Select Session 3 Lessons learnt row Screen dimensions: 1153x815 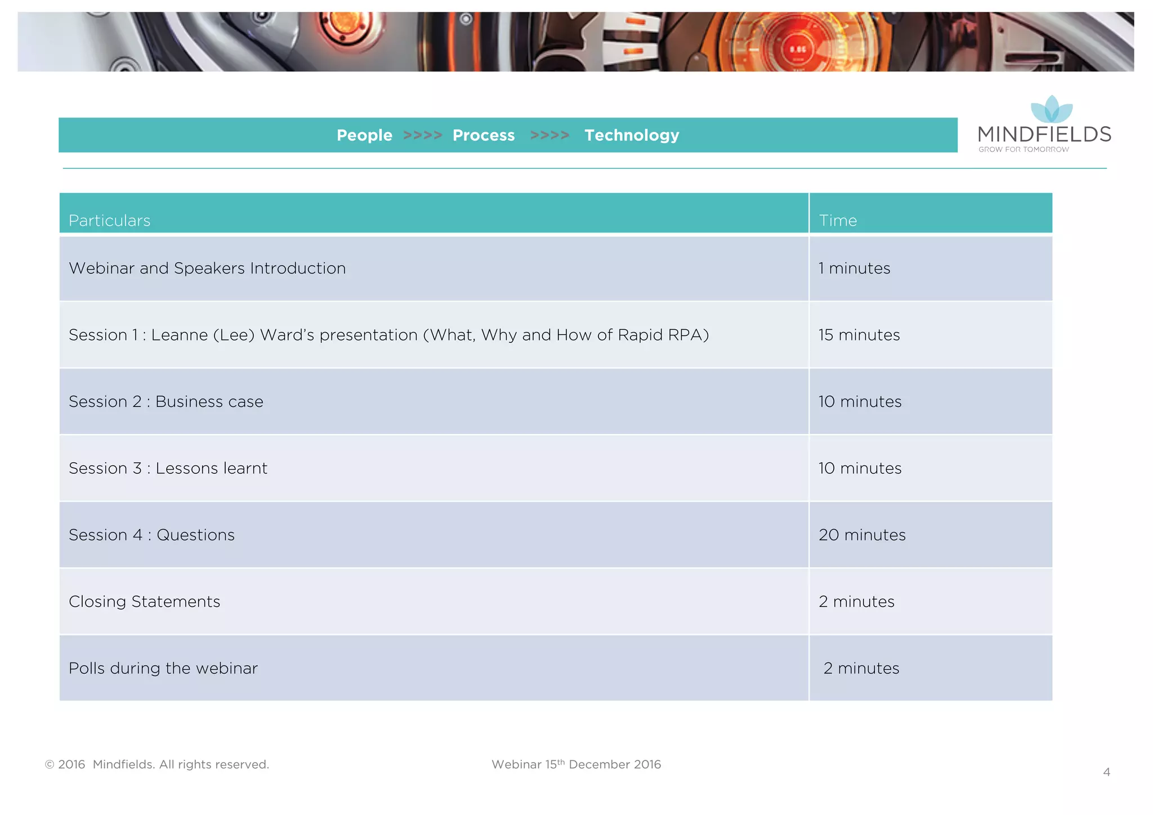(168, 468)
